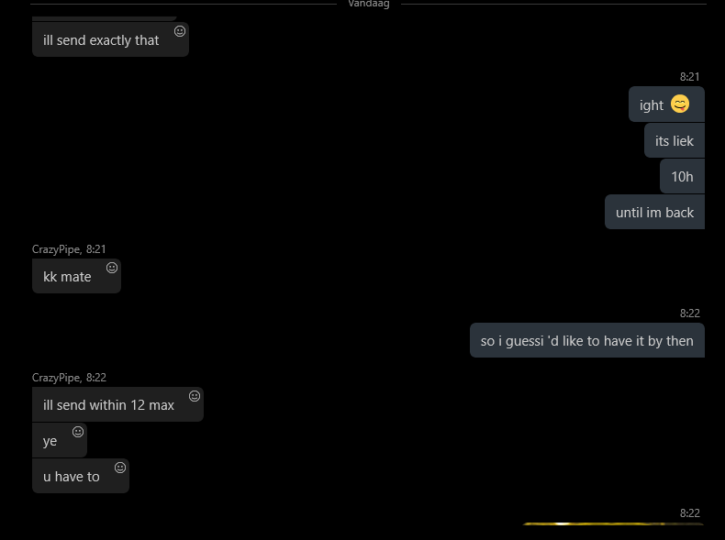Open the partially visible image at bottom

pyautogui.click(x=613, y=524)
